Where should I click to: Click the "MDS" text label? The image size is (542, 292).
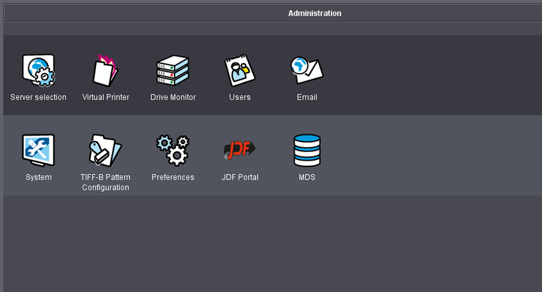(307, 177)
